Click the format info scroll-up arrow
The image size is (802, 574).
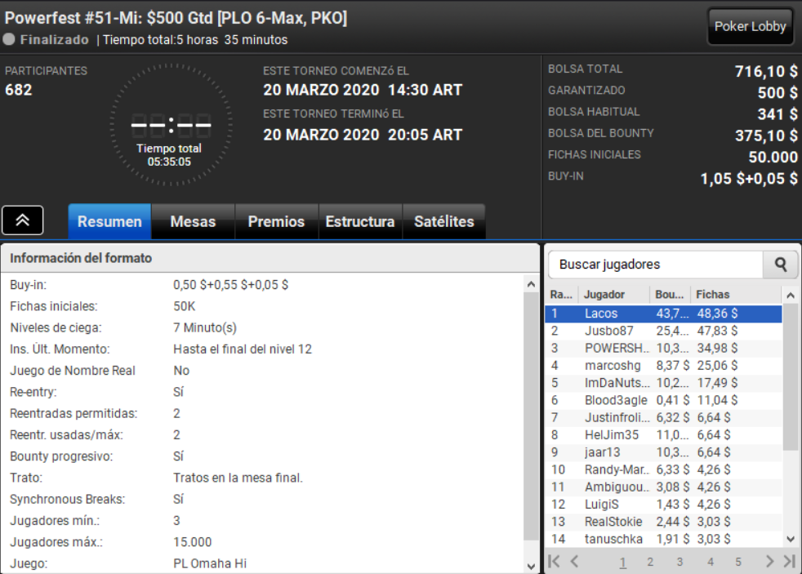[x=531, y=285]
